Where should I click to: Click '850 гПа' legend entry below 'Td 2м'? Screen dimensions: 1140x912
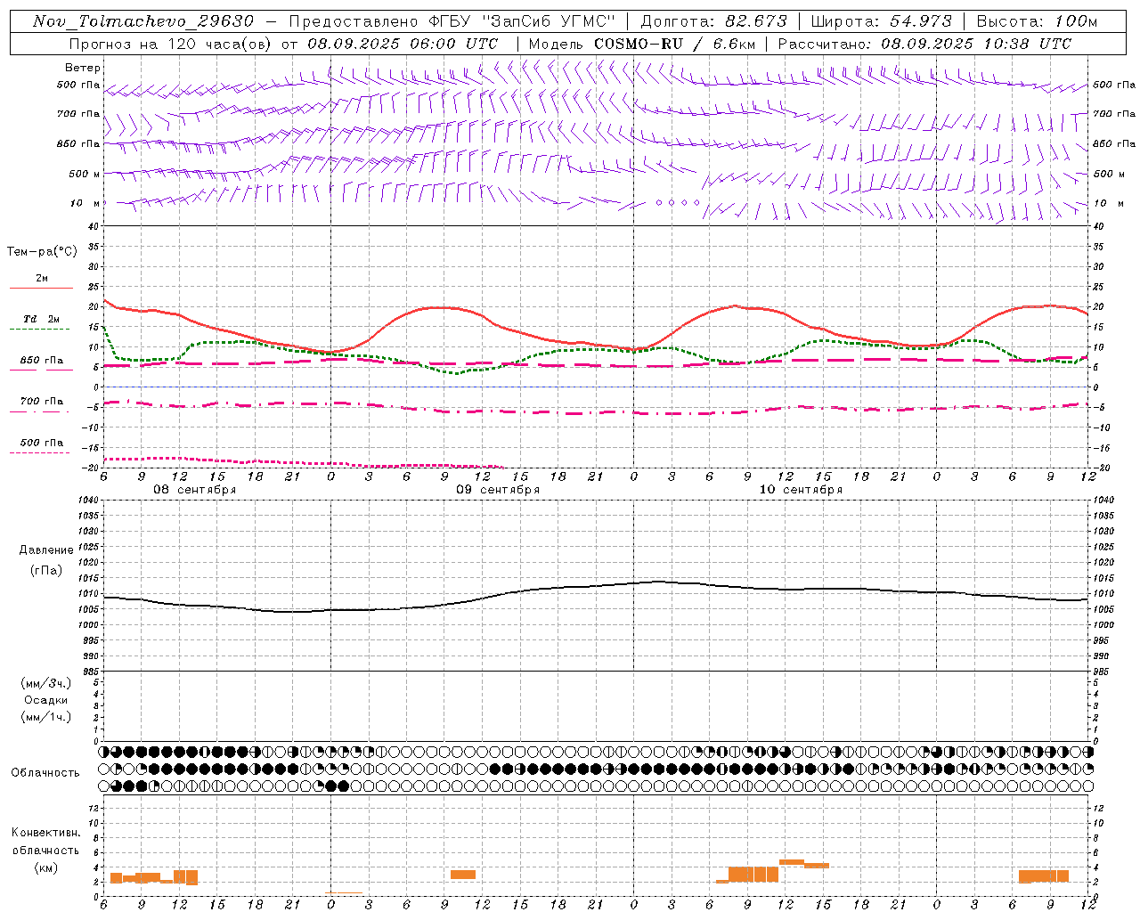[x=41, y=361]
